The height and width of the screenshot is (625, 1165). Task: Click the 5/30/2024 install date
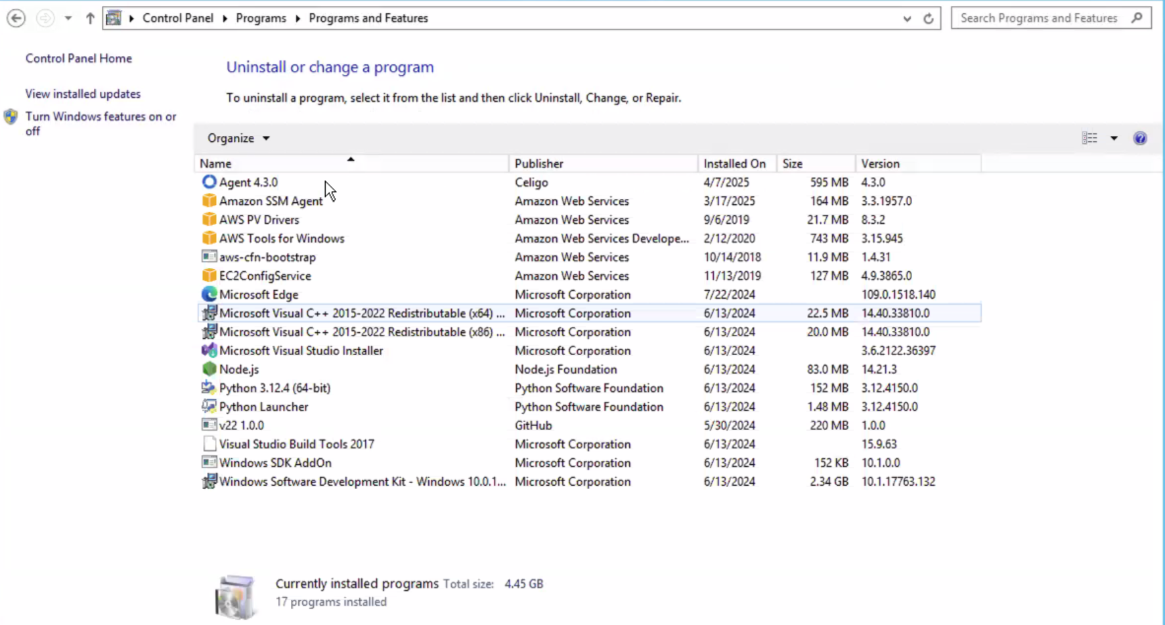click(729, 425)
